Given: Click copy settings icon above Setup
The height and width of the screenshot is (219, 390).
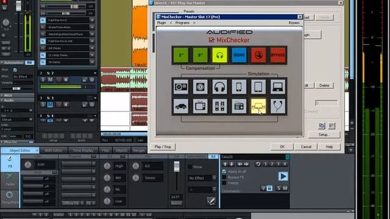Looking at the screenshot, I should click(x=322, y=126).
